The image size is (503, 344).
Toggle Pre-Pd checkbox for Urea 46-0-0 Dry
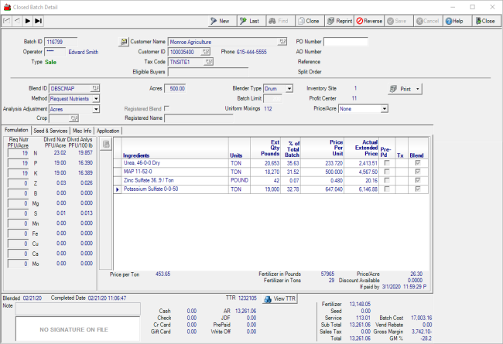tap(388, 165)
